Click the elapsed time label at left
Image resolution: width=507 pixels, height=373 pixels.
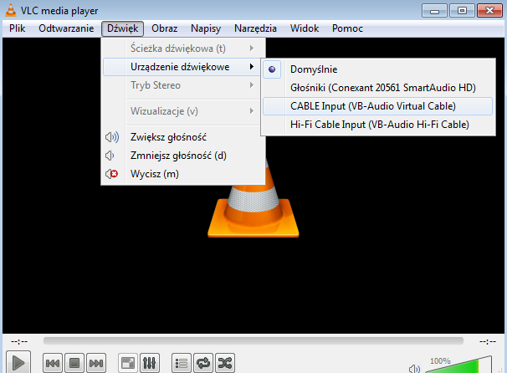19,341
